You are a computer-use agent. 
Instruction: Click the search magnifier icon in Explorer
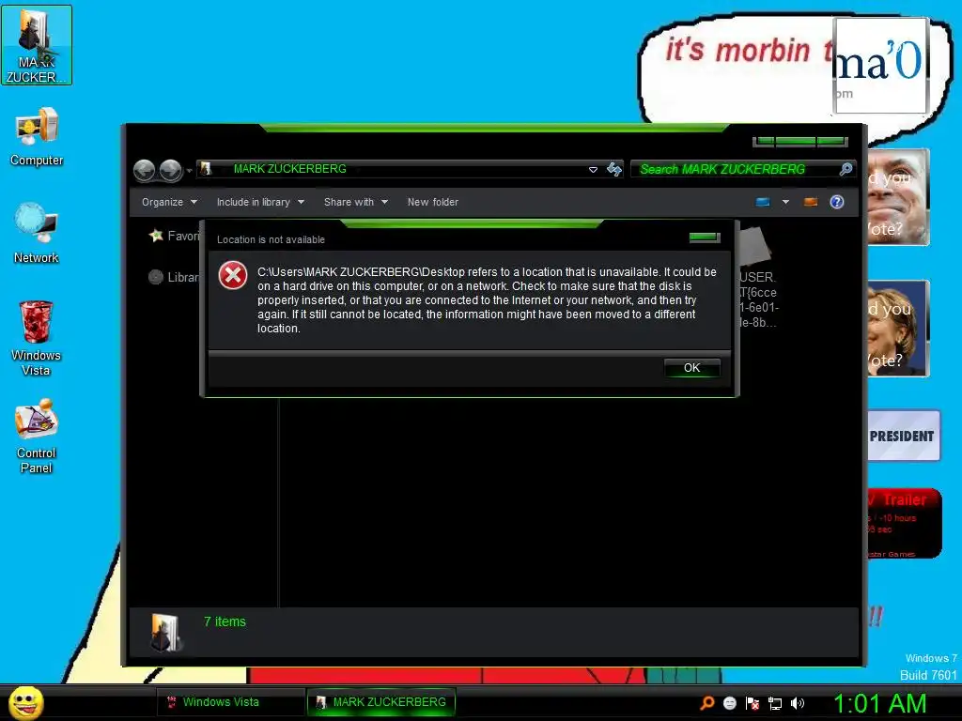[846, 169]
